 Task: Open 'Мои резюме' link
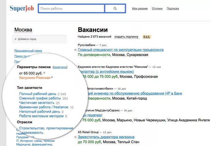pyautogui.click(x=140, y=9)
